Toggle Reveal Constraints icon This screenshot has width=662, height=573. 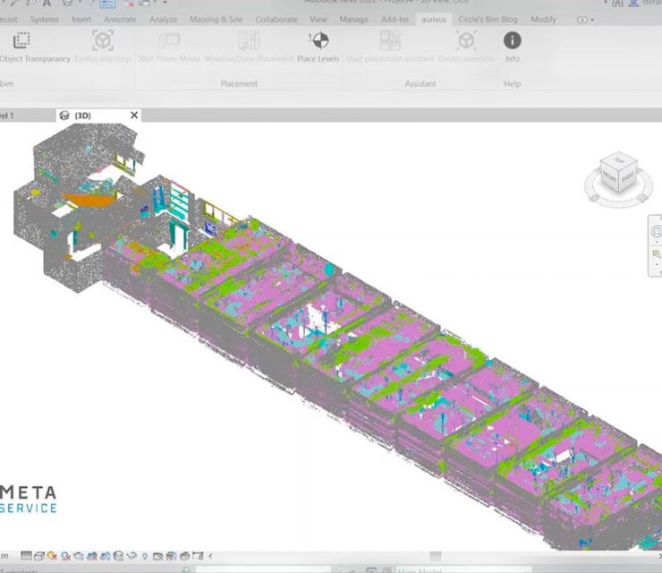[198, 556]
